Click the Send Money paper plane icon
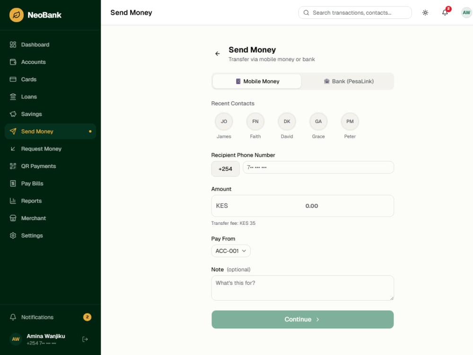473x355 pixels. click(13, 131)
